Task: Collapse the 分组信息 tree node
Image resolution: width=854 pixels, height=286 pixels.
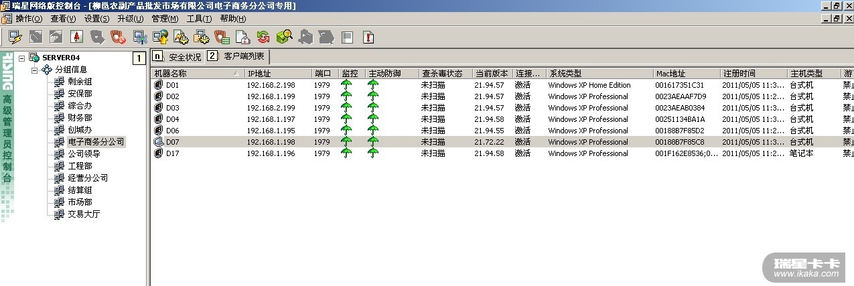Action: 34,70
